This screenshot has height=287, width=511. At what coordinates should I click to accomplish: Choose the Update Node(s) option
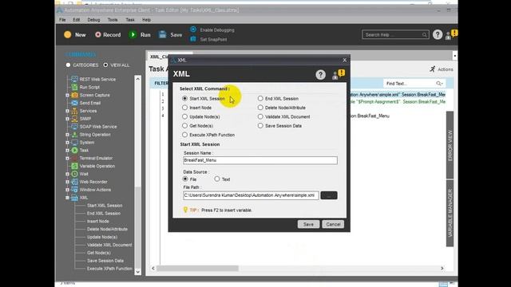184,116
